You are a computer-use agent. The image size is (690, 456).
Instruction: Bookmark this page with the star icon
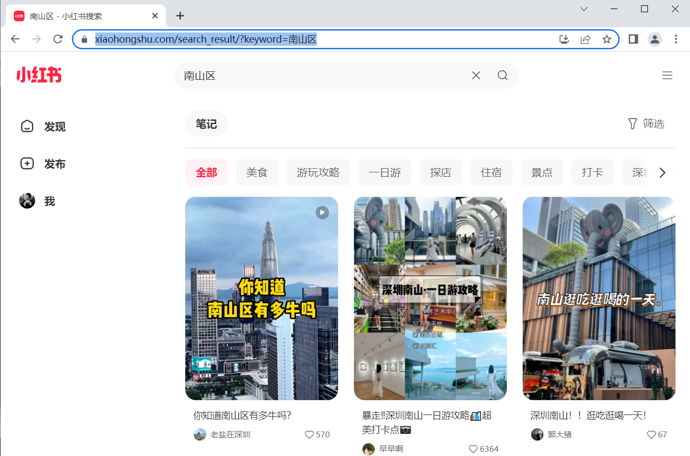[x=606, y=39]
